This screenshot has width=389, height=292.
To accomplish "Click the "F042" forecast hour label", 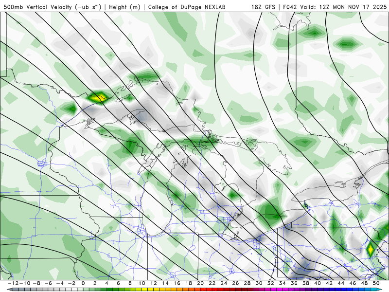I will point(289,7).
